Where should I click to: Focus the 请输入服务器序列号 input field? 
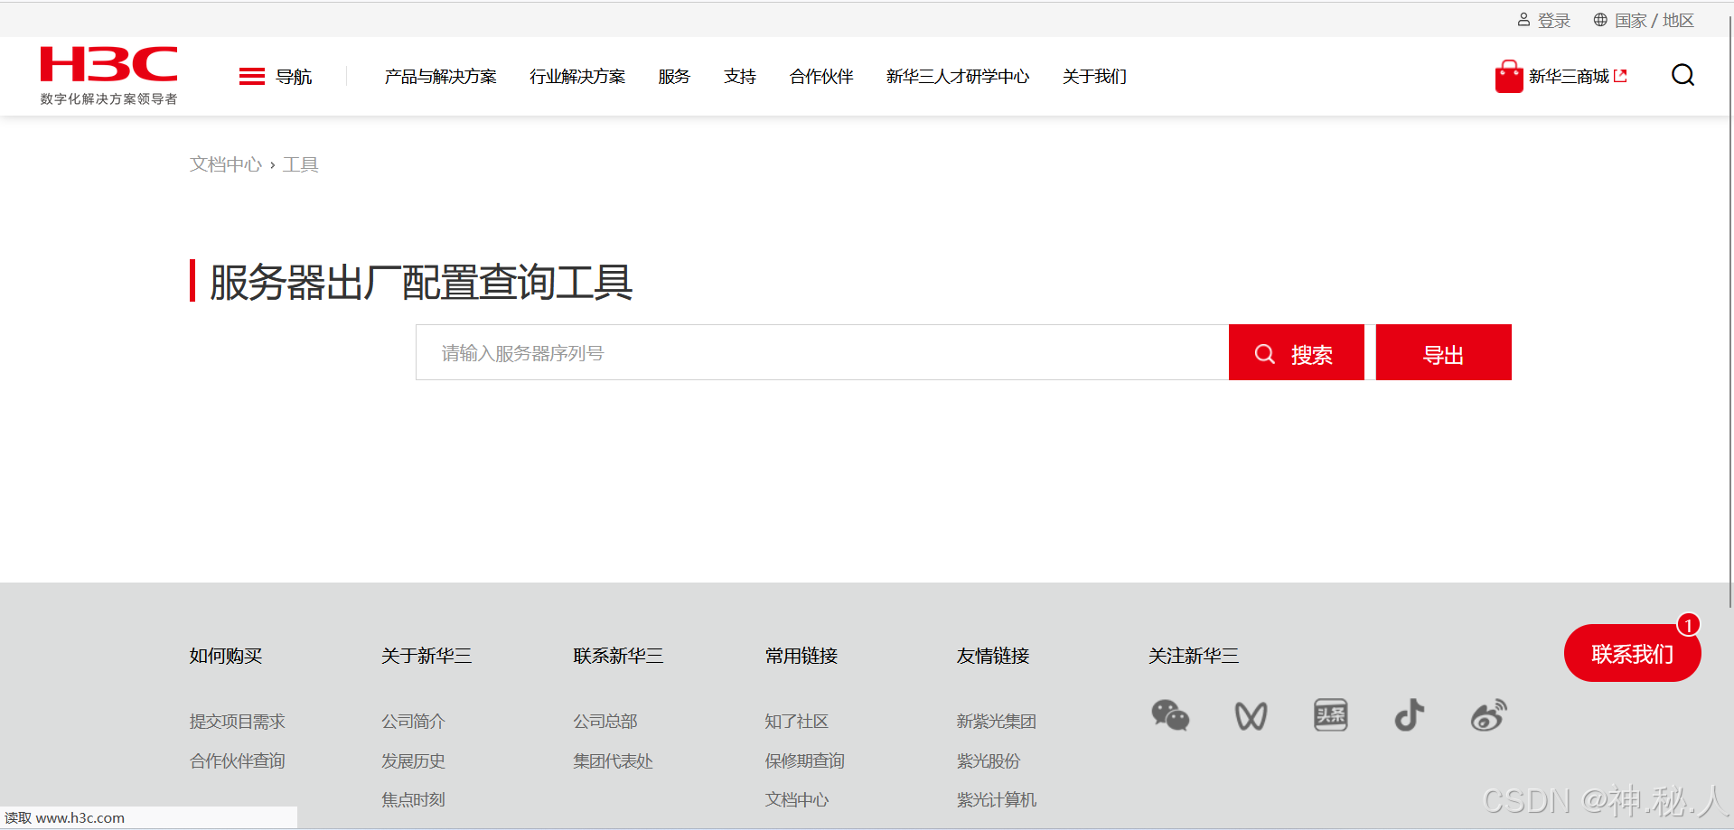tap(822, 352)
